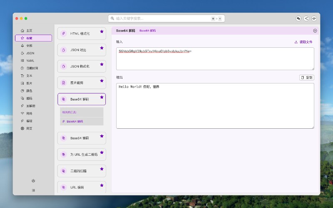This screenshot has height=208, width=333.
Task: Click the WeChat icon in the title bar
Action: click(x=298, y=18)
